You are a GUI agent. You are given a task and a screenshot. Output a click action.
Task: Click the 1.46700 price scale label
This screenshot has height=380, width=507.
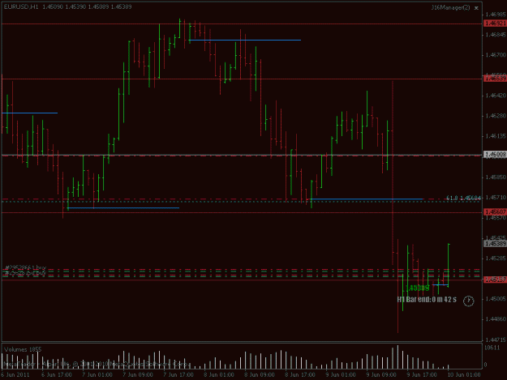pyautogui.click(x=496, y=55)
